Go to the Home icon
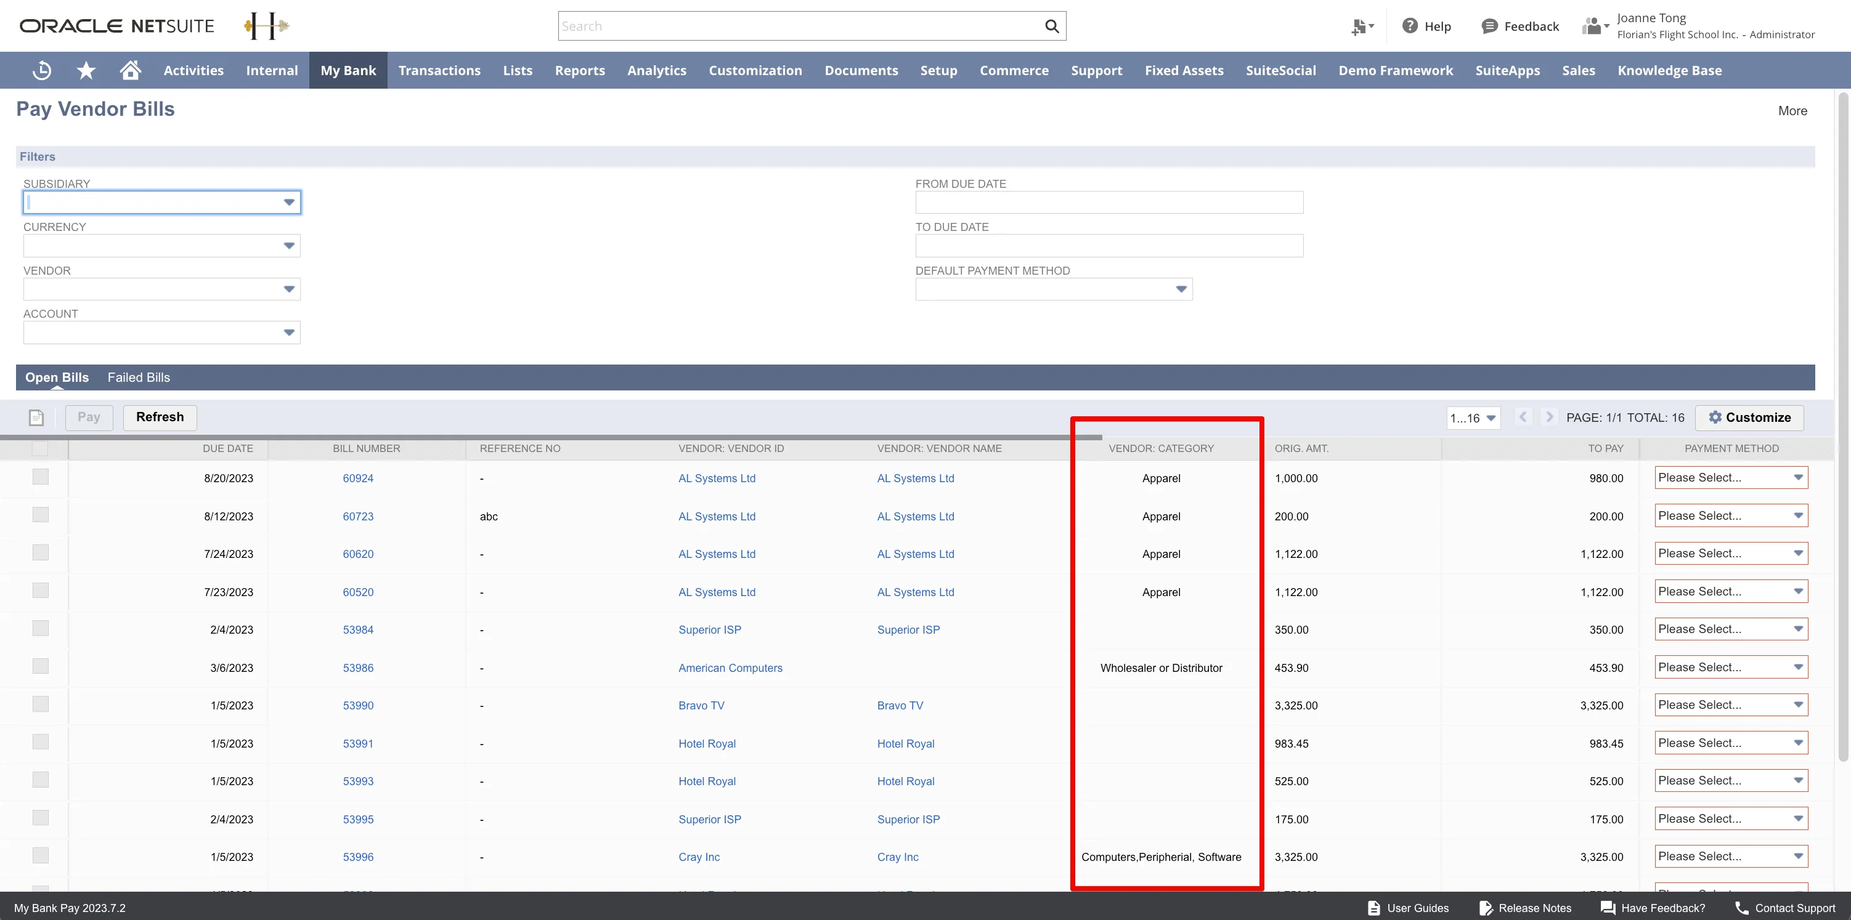The height and width of the screenshot is (920, 1851). pos(130,70)
